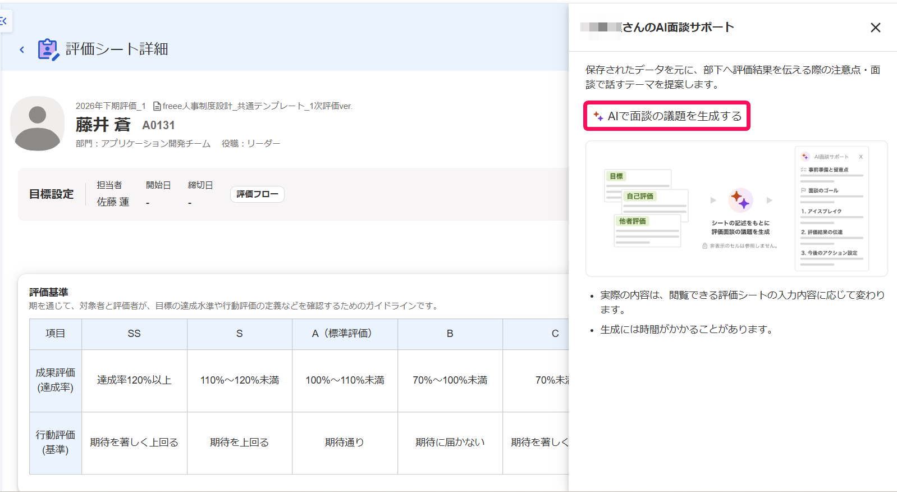Image resolution: width=897 pixels, height=492 pixels.
Task: Close the AI面談サポート panel
Action: click(875, 28)
